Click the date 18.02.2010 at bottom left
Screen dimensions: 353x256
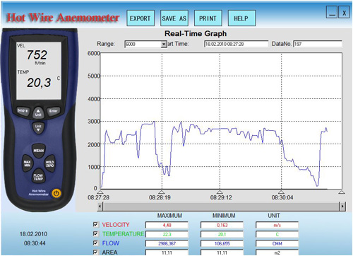(x=33, y=234)
